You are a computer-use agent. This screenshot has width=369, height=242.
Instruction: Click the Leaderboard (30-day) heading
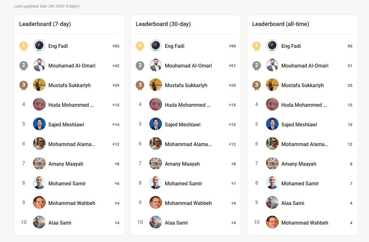(x=163, y=24)
